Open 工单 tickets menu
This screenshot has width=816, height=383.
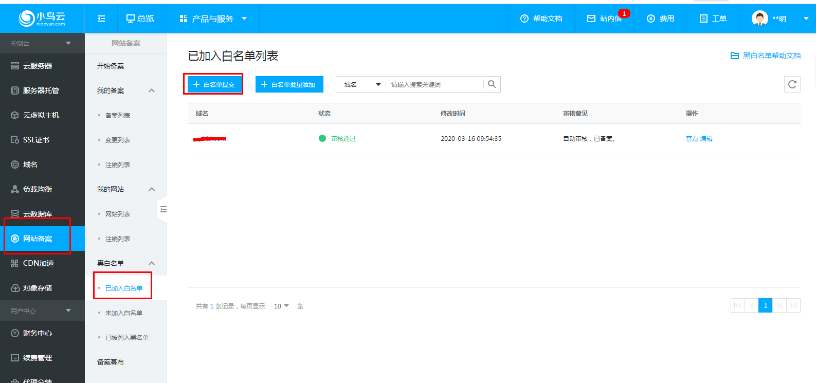[x=713, y=19]
